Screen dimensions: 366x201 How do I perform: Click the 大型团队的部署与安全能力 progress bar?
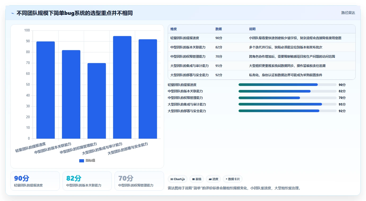point(287,111)
